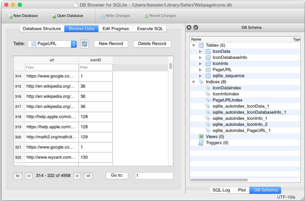The image size is (305, 201).
Task: Click the Open Database toolbar button
Action: pyautogui.click(x=67, y=16)
